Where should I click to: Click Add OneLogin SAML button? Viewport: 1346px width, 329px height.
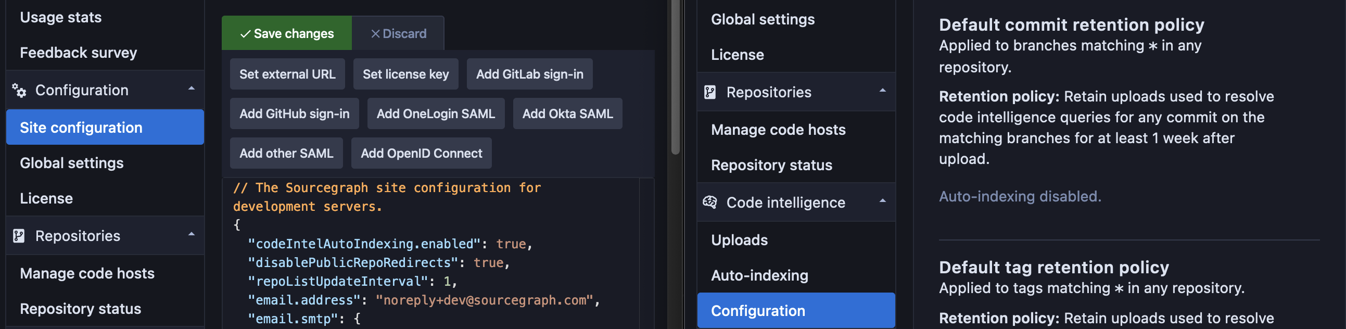[x=436, y=114]
